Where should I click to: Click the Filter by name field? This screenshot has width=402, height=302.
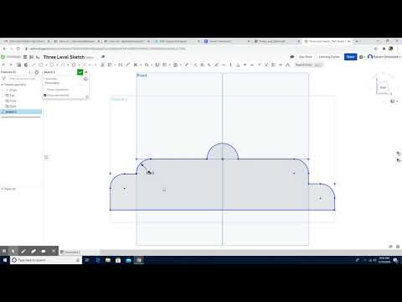[23, 79]
